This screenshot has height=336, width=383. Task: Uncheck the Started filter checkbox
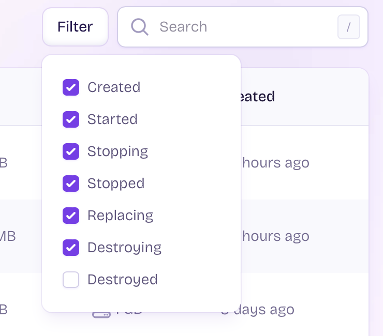point(71,119)
